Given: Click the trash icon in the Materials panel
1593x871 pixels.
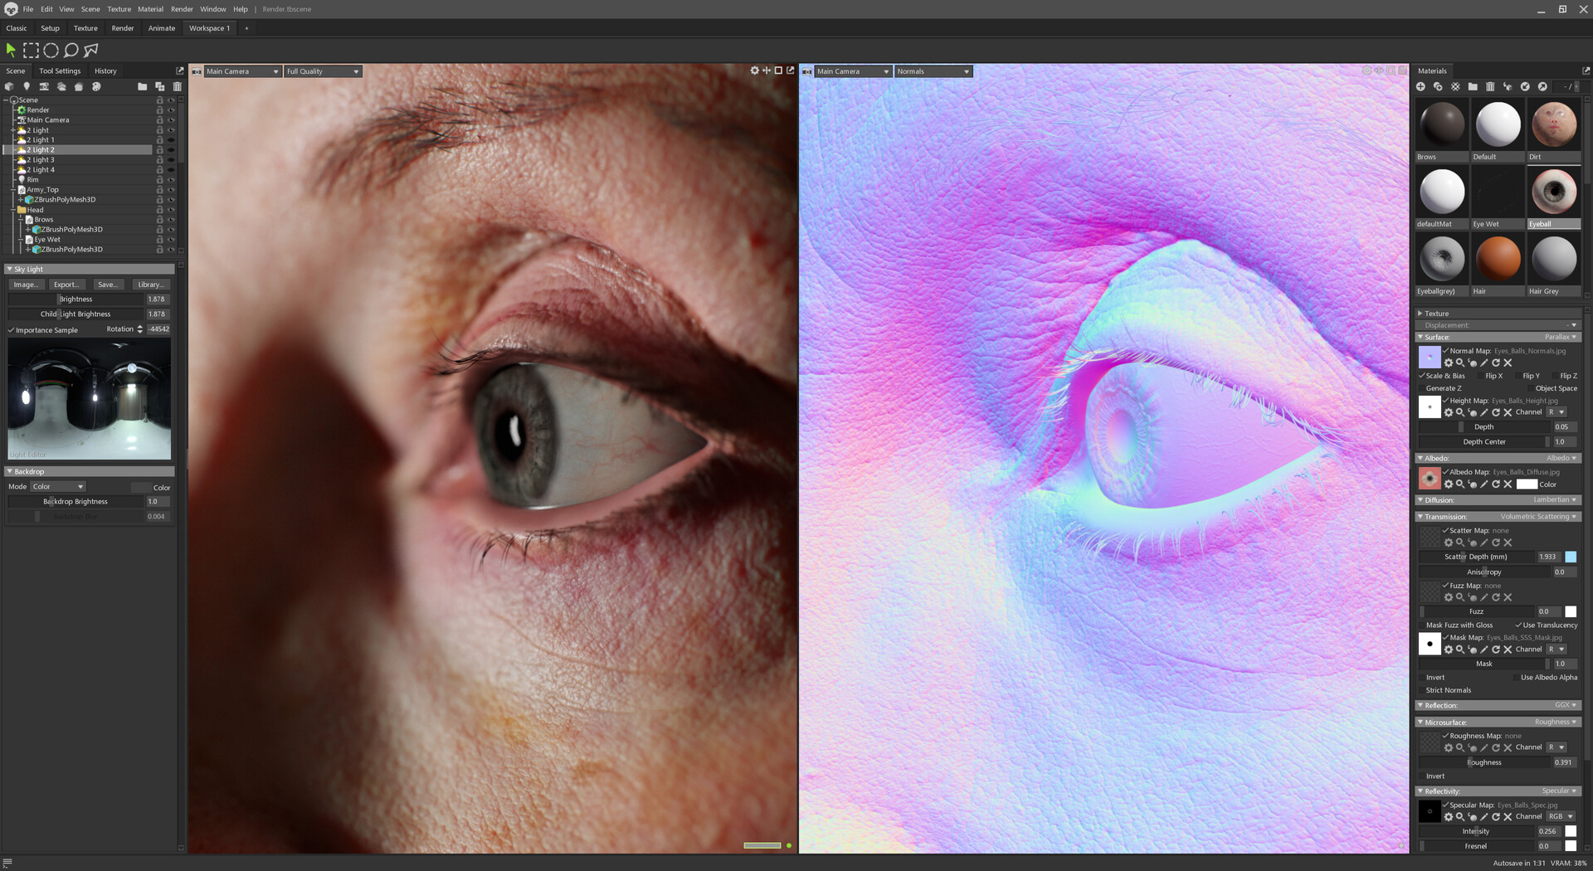Looking at the screenshot, I should [x=1490, y=86].
